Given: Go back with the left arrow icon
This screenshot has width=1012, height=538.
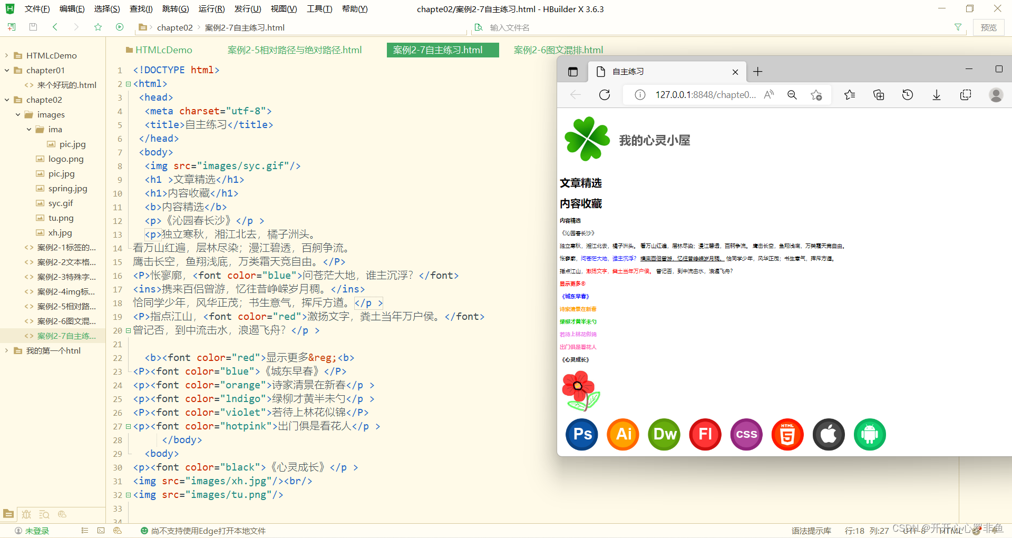Looking at the screenshot, I should pyautogui.click(x=55, y=27).
